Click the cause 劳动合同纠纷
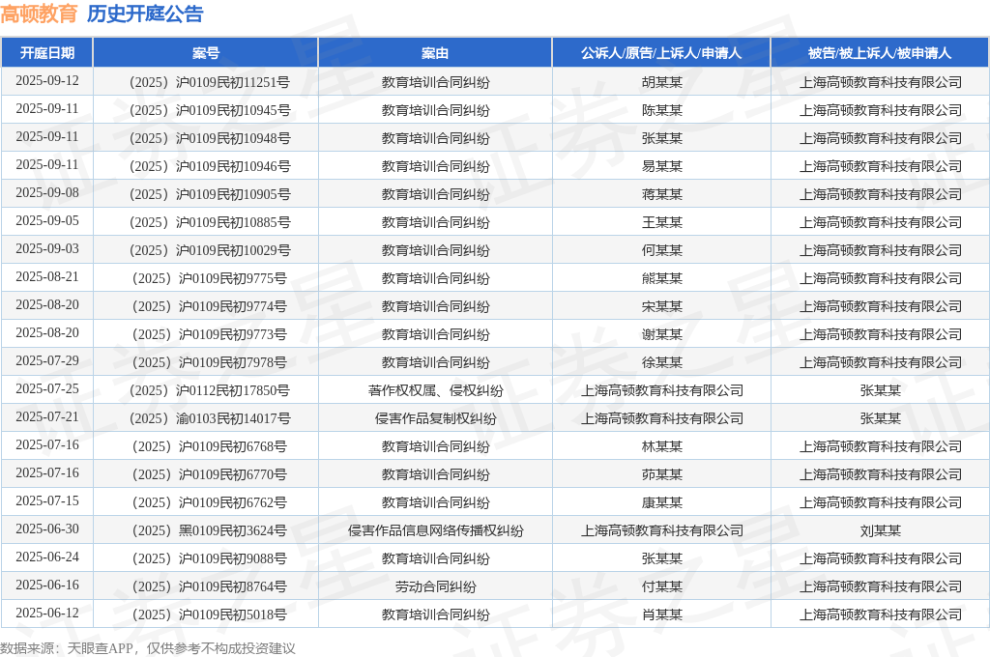990x657 pixels. [436, 586]
